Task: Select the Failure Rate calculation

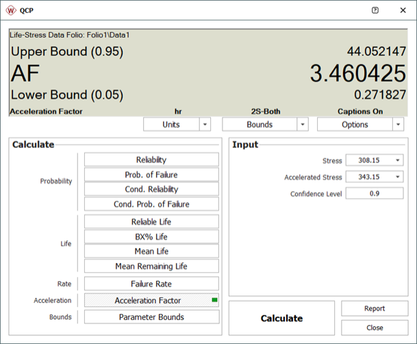Action: 151,284
